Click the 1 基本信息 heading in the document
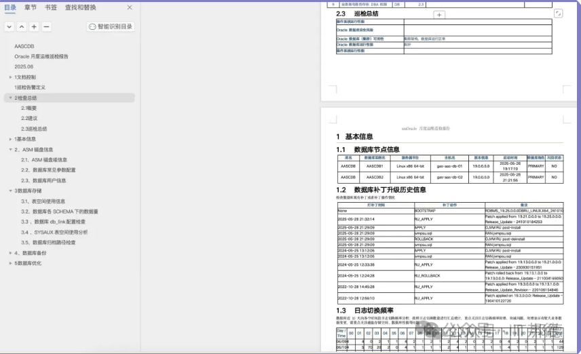The height and width of the screenshot is (354, 581). (354, 136)
